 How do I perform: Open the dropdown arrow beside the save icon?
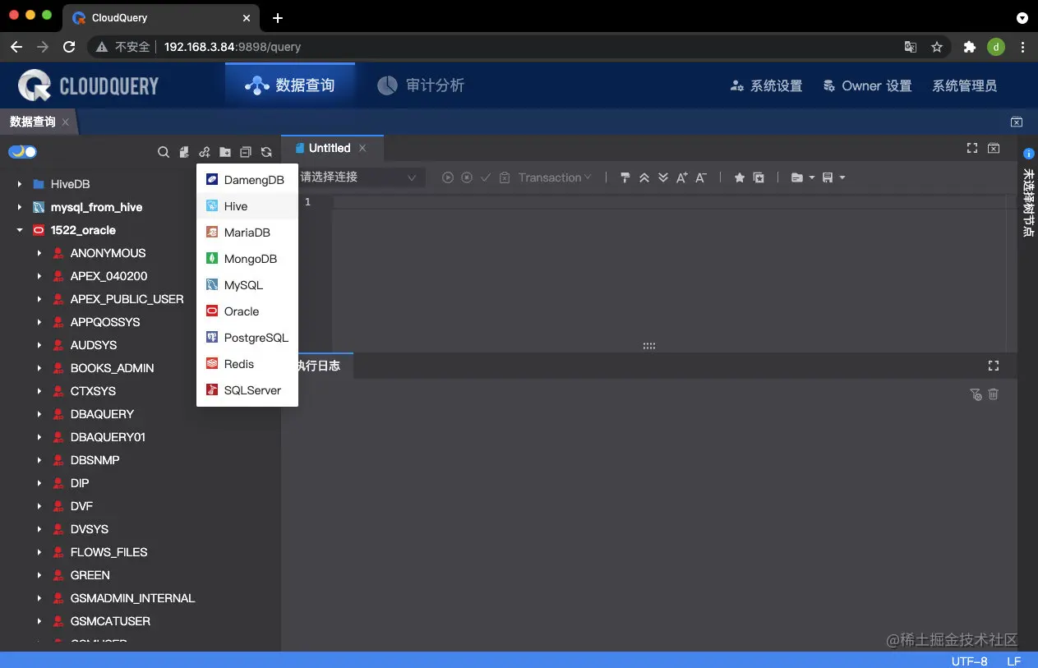coord(842,177)
